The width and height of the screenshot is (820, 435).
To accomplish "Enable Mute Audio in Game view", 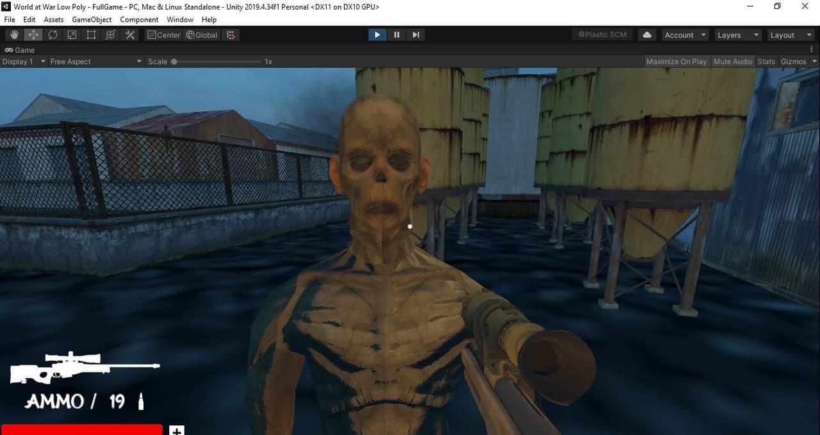I will [x=732, y=62].
